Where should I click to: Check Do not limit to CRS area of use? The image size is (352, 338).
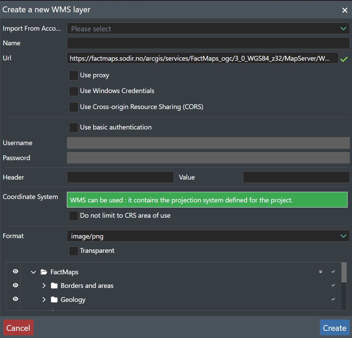pyautogui.click(x=73, y=216)
